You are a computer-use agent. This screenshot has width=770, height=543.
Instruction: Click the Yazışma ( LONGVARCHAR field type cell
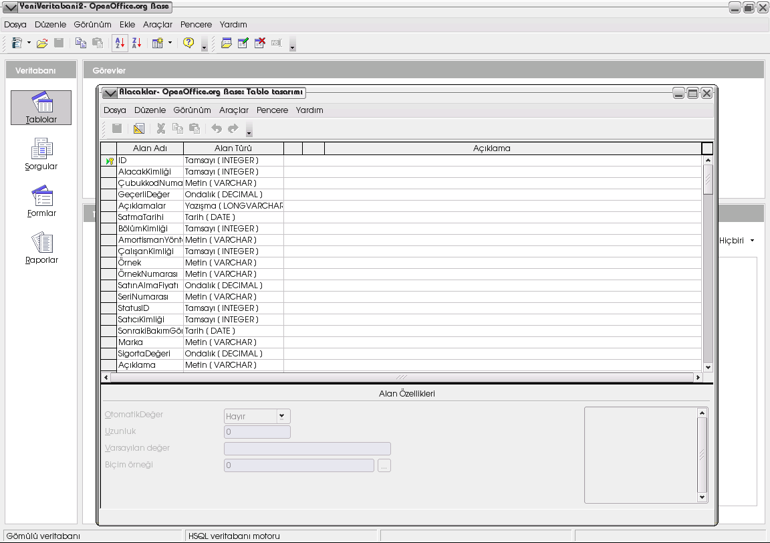[x=233, y=206]
